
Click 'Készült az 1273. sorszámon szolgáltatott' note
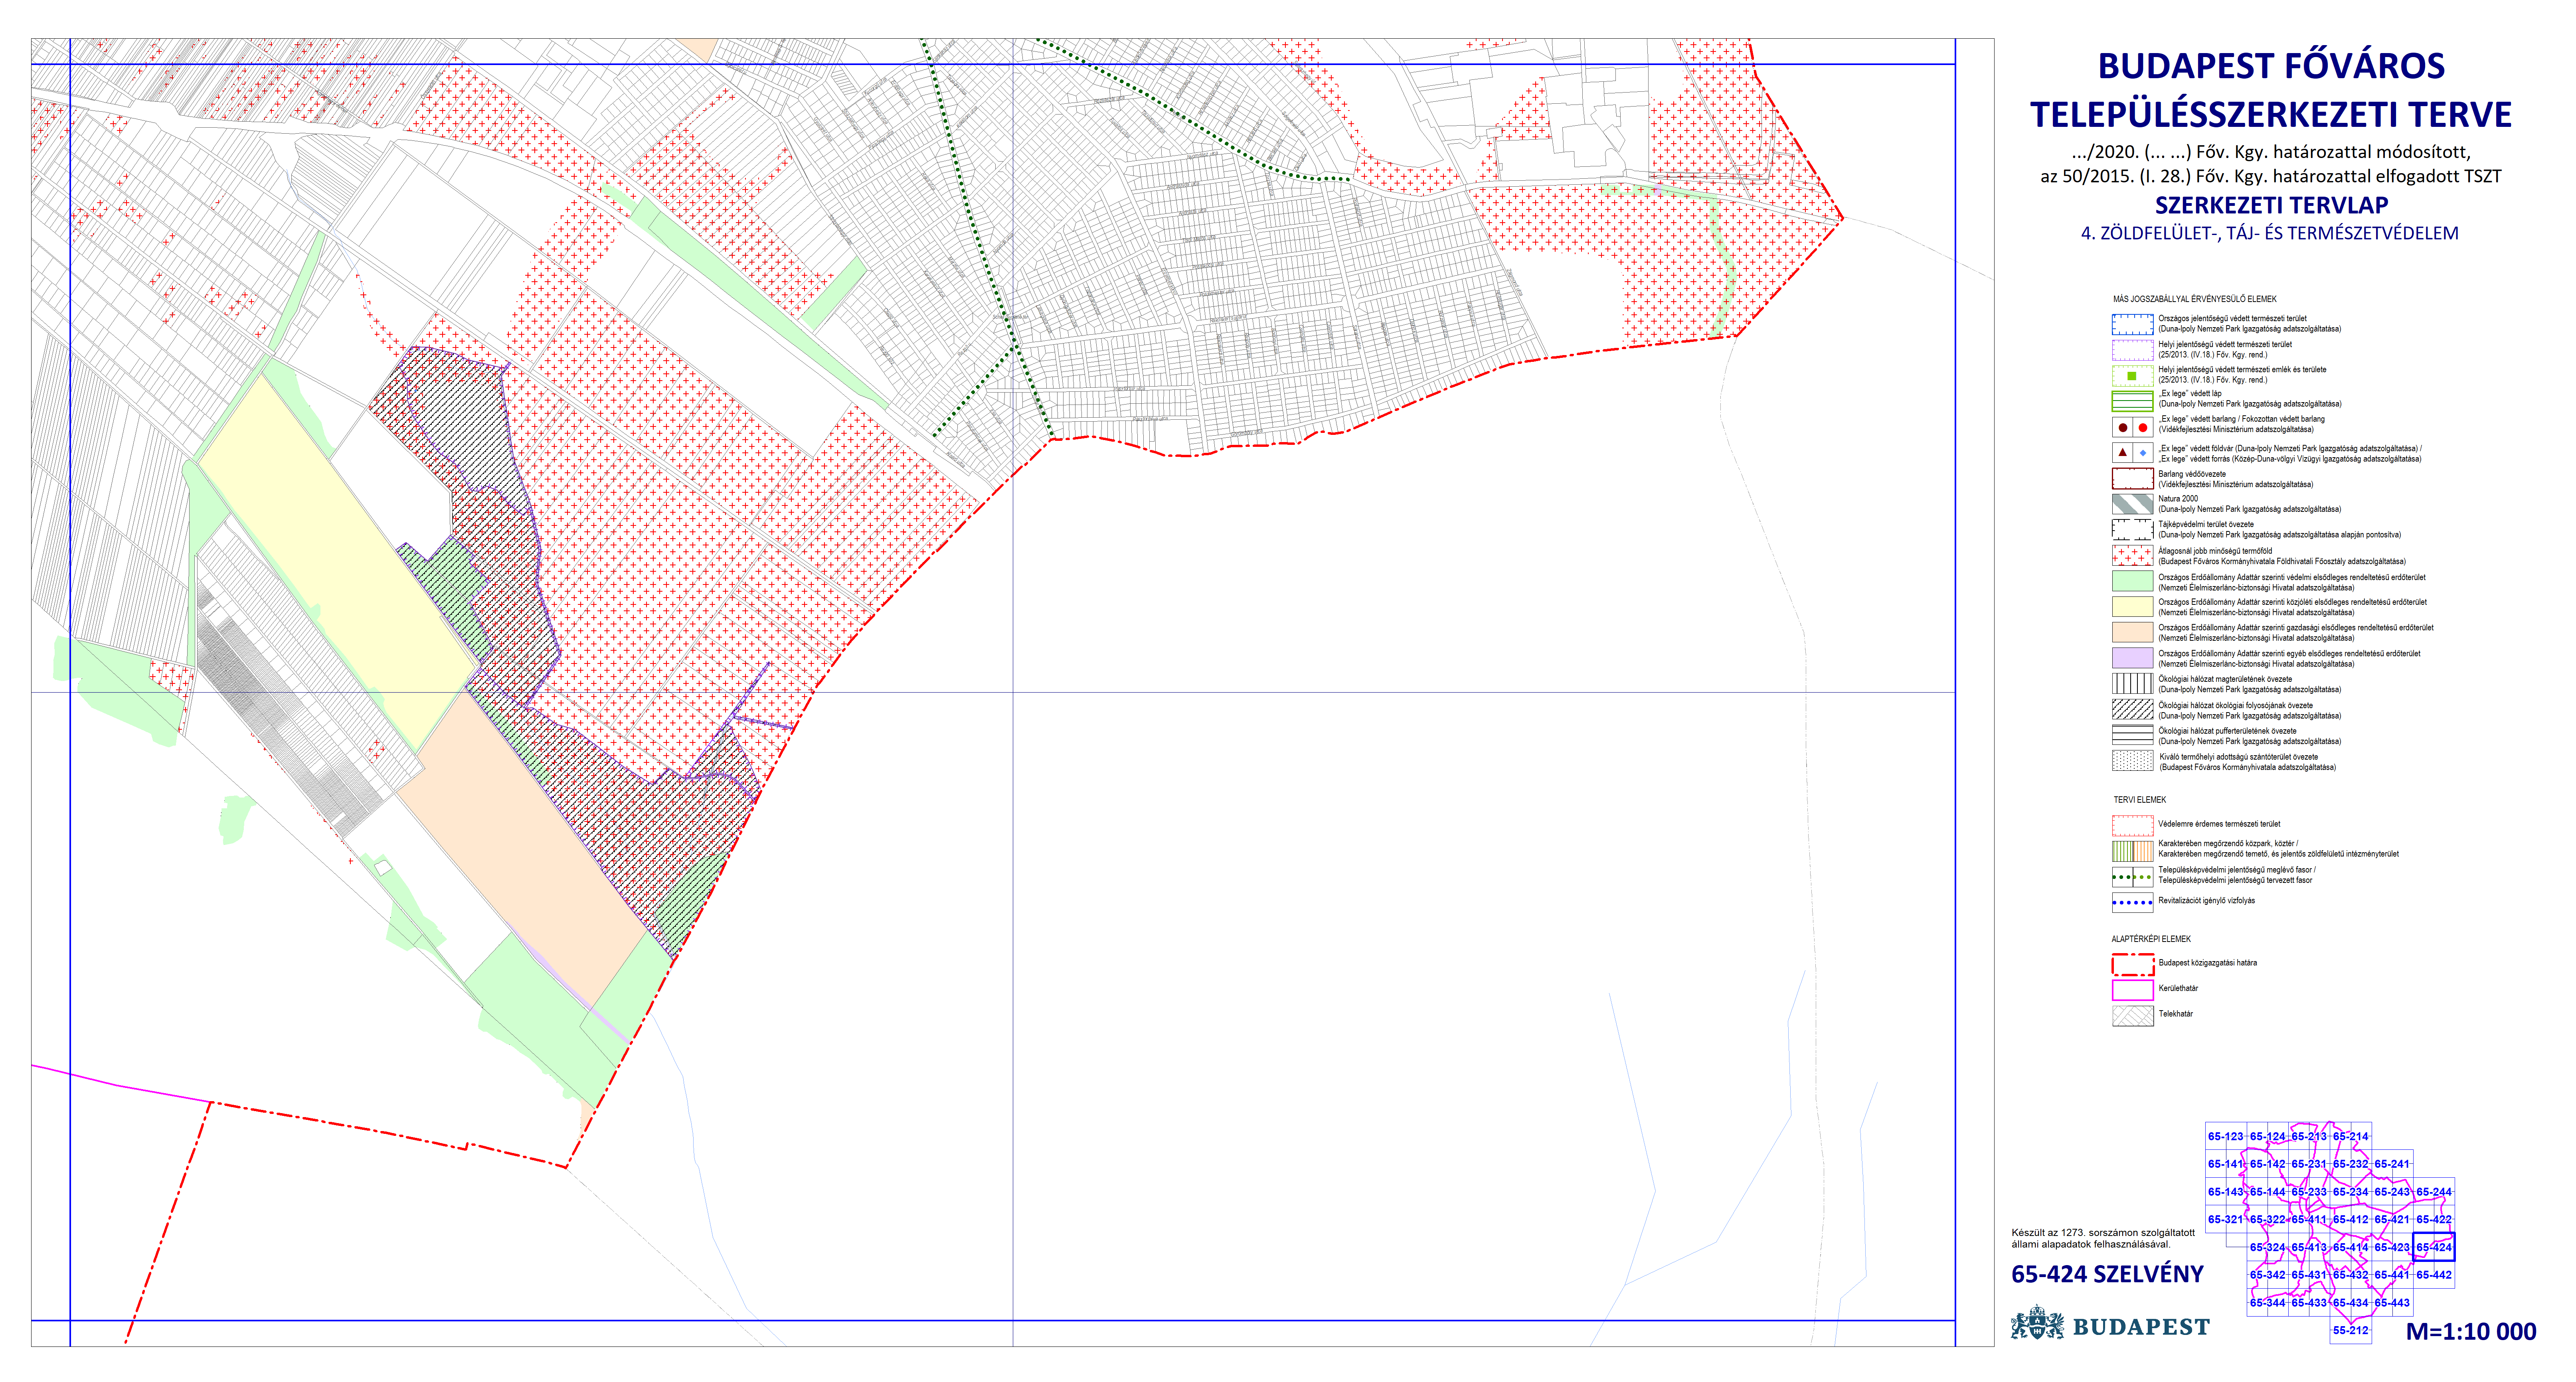pos(2103,1233)
